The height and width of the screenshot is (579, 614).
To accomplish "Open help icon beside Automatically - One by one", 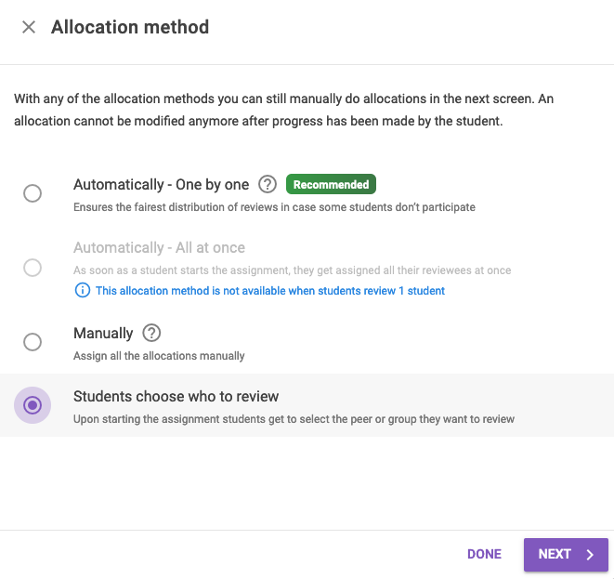I will [x=268, y=184].
